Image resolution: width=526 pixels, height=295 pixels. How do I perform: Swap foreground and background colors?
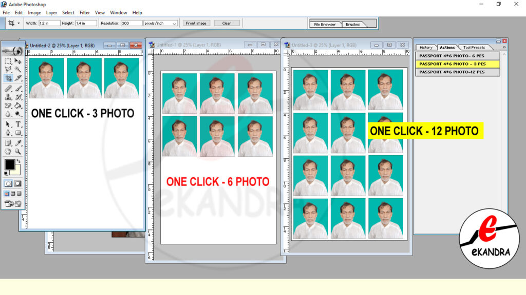[x=18, y=161]
